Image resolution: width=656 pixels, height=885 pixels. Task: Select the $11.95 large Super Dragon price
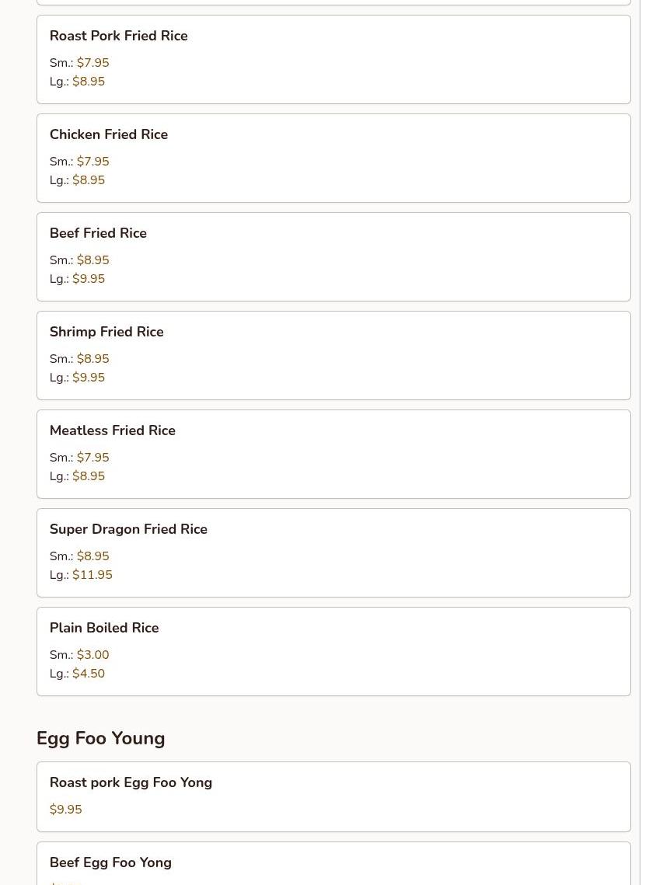(x=92, y=575)
